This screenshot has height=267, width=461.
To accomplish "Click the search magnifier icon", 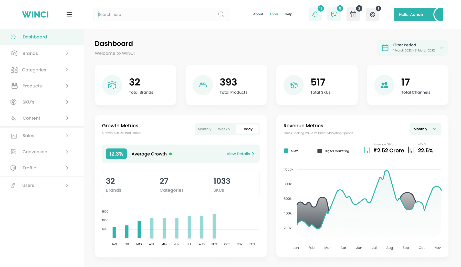I will [x=221, y=14].
